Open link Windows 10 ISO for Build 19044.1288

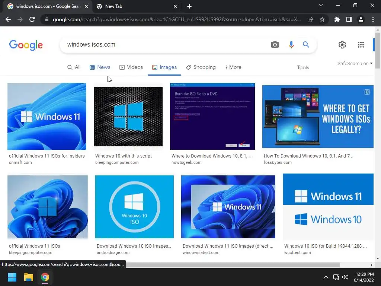[x=325, y=246]
